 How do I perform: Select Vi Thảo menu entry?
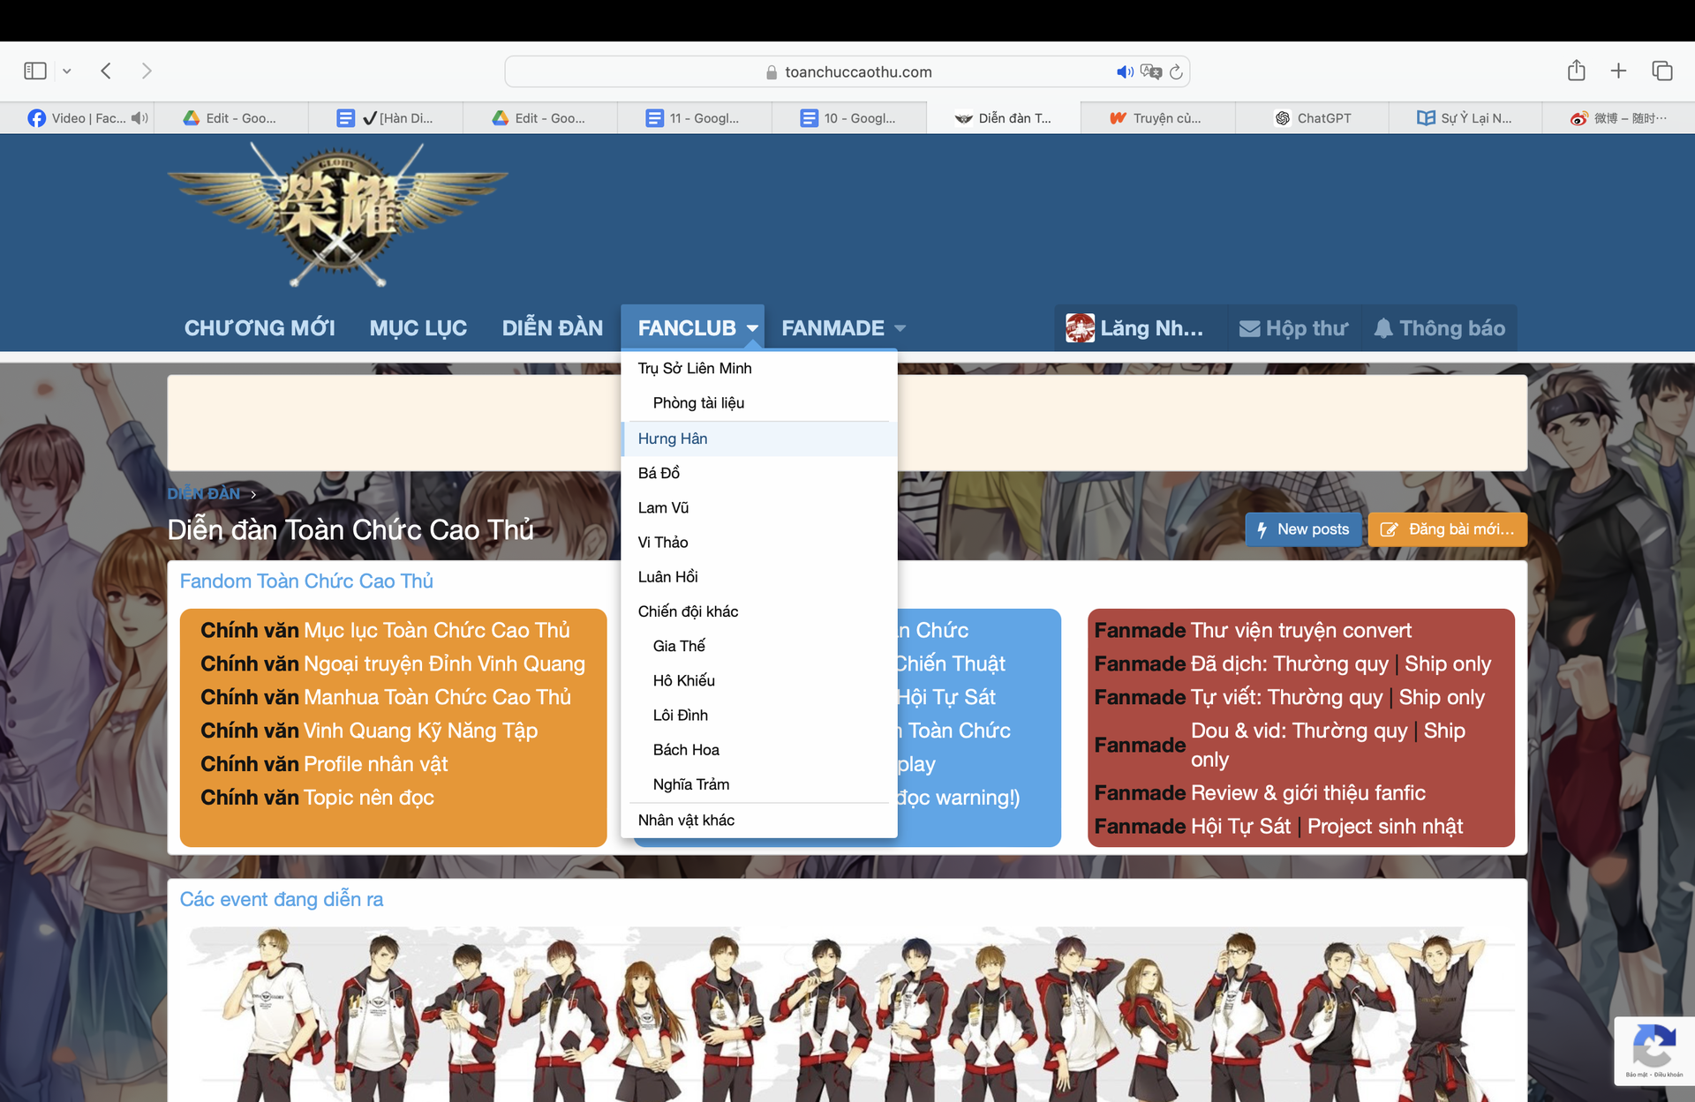click(x=759, y=542)
